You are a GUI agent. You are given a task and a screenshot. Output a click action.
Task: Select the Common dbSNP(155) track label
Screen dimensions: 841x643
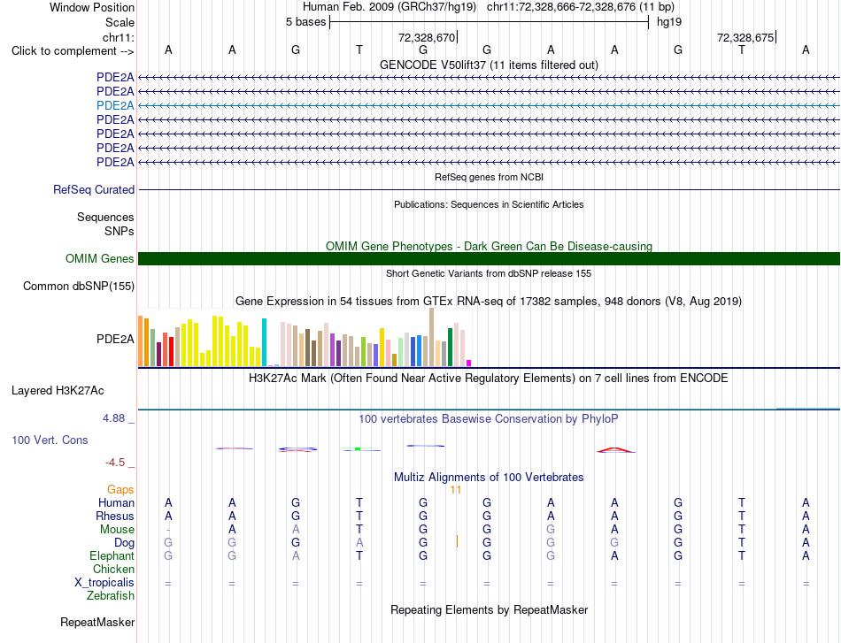[79, 287]
